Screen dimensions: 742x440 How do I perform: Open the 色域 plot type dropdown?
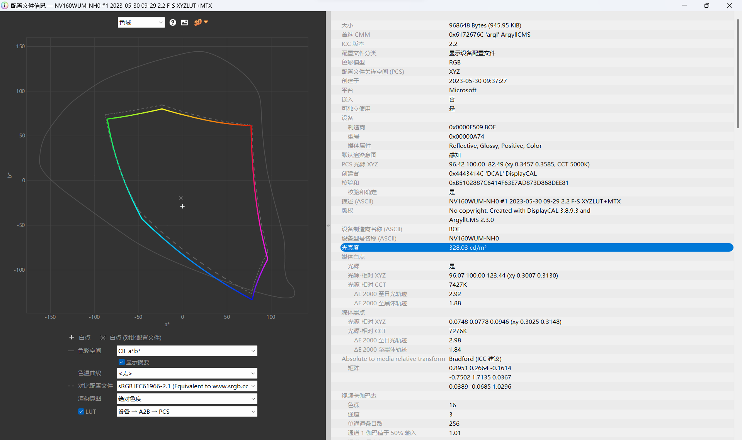pyautogui.click(x=141, y=22)
